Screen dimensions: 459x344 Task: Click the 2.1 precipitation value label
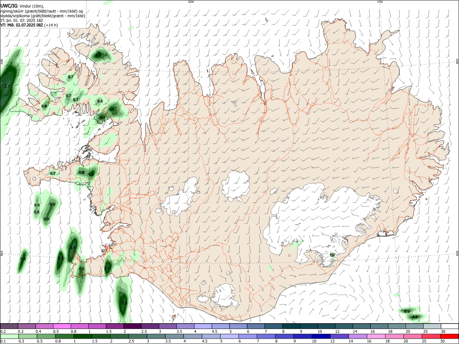(x=107, y=268)
